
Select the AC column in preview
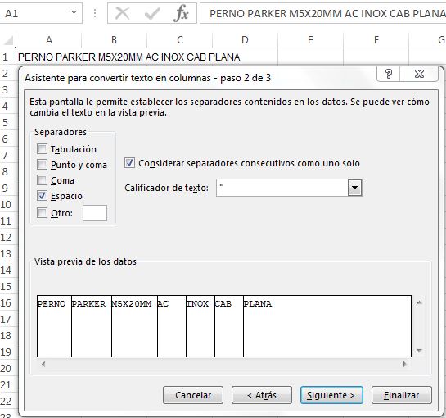pos(172,326)
